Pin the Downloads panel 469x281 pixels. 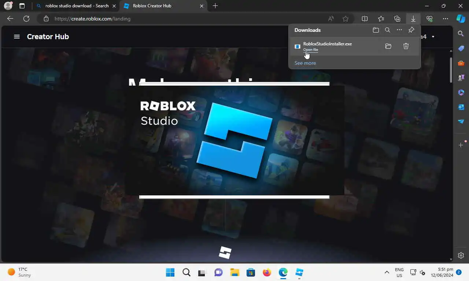(411, 30)
